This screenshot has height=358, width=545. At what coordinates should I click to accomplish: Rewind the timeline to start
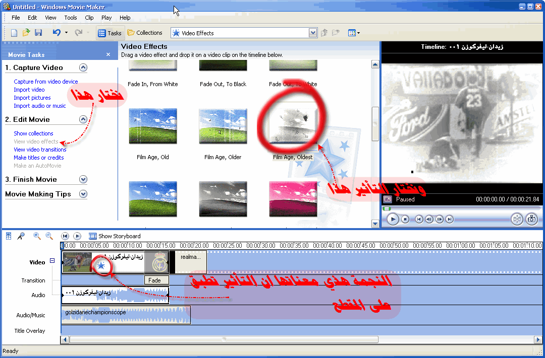(x=65, y=236)
